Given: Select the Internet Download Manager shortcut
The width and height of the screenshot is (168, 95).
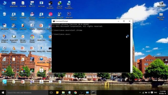Looking at the screenshot, I should point(60,5).
